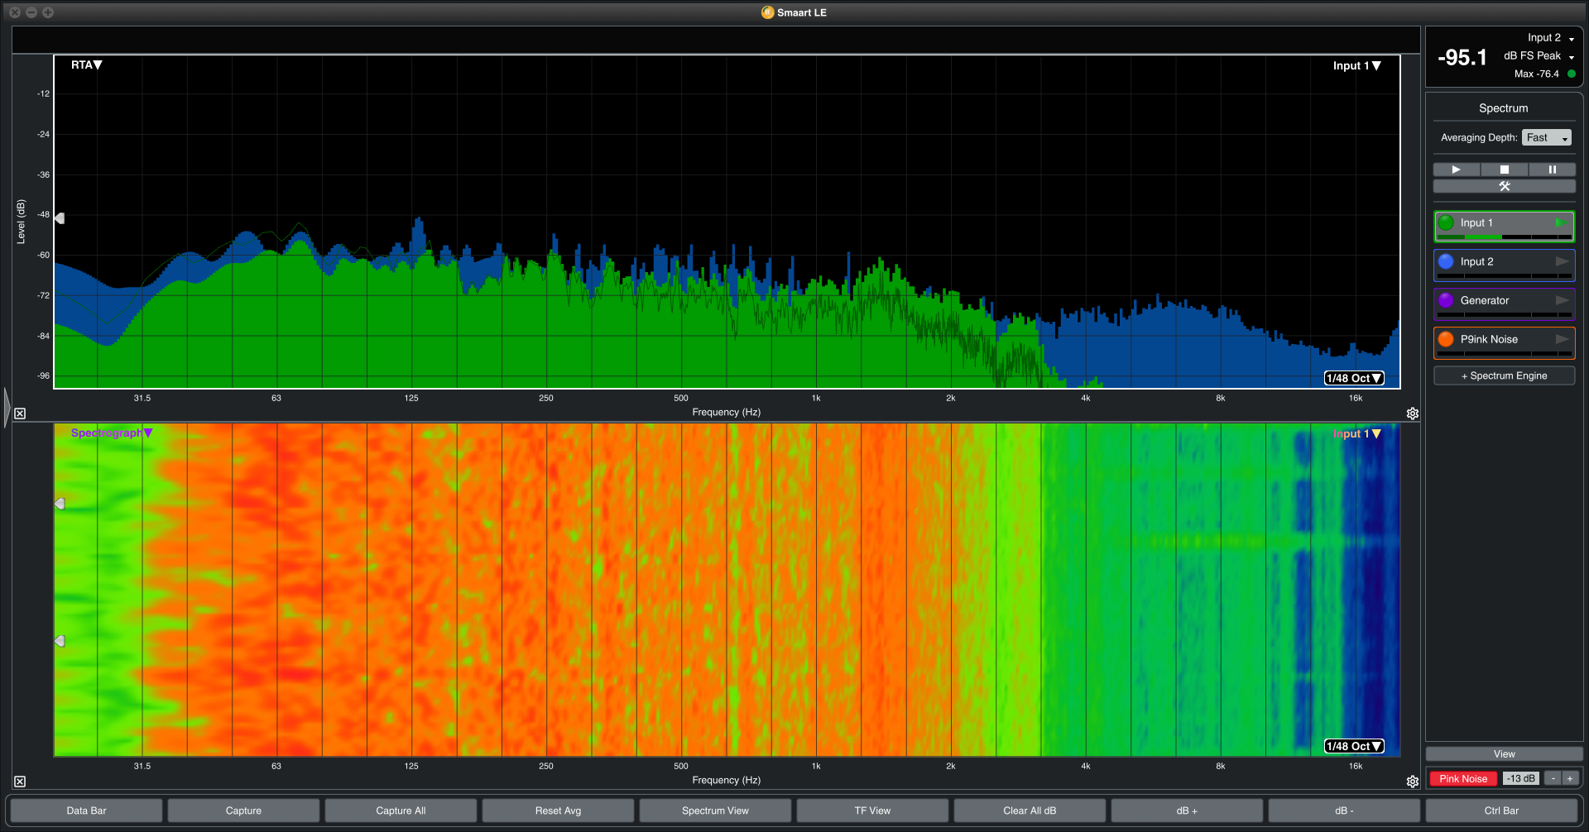1589x832 pixels.
Task: Close the RTA plot pane with X box
Action: coord(20,414)
